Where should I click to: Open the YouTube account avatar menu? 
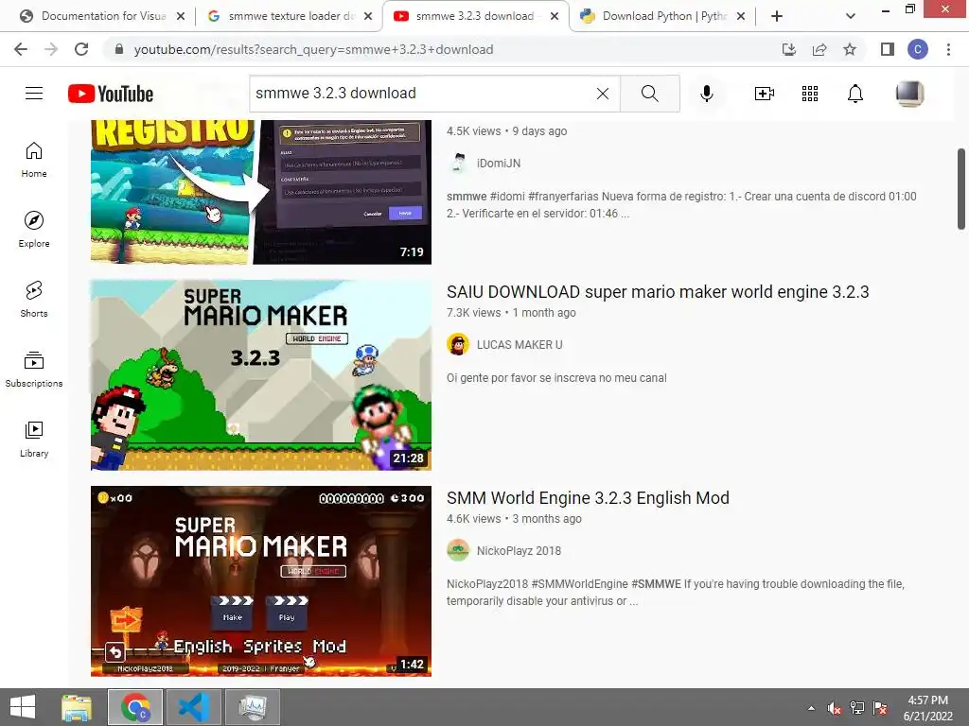coord(909,94)
